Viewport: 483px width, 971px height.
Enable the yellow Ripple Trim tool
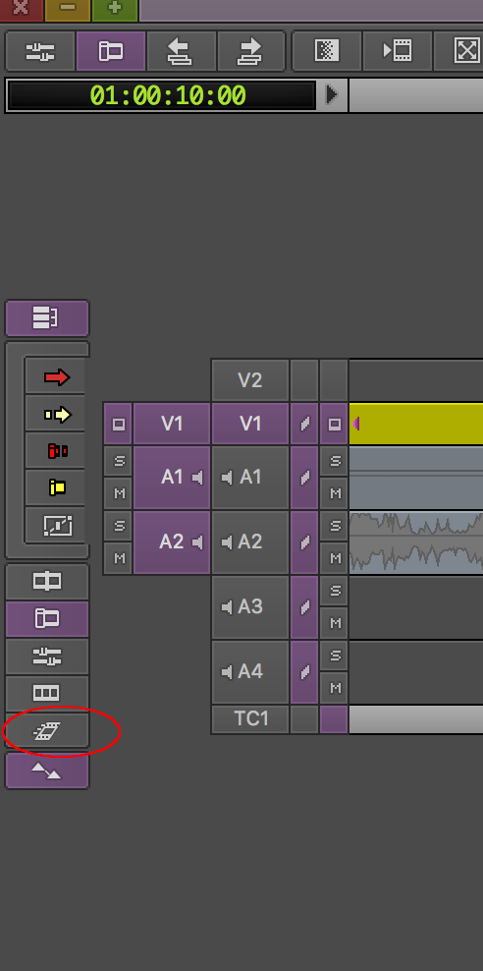(x=56, y=488)
